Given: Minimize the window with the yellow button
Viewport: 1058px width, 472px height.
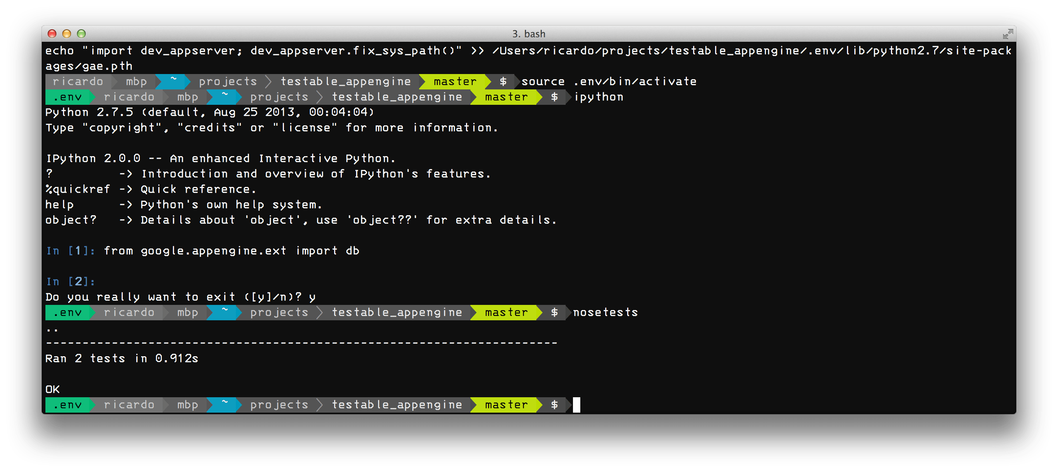Looking at the screenshot, I should (x=67, y=34).
